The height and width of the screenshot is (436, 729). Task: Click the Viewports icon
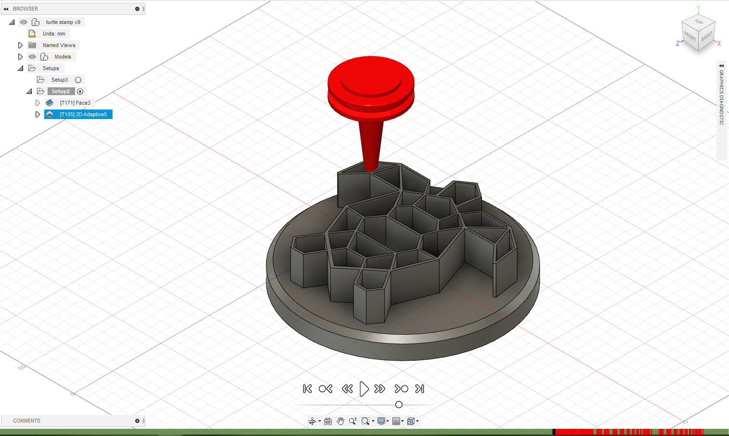click(411, 421)
